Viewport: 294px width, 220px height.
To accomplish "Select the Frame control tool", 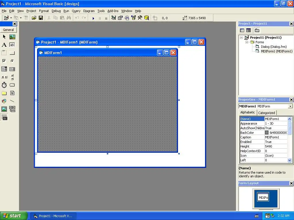I will coord(4,53).
